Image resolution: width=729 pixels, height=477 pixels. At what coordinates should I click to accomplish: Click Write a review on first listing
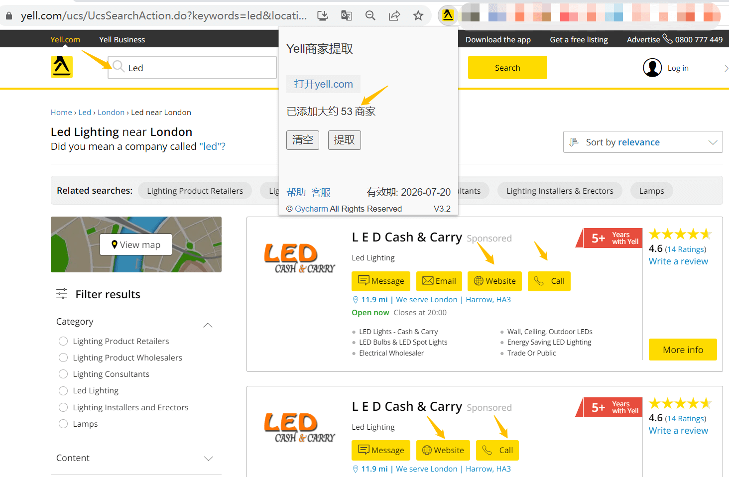678,261
